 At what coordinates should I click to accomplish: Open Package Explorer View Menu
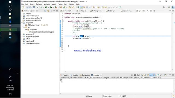(51, 11)
